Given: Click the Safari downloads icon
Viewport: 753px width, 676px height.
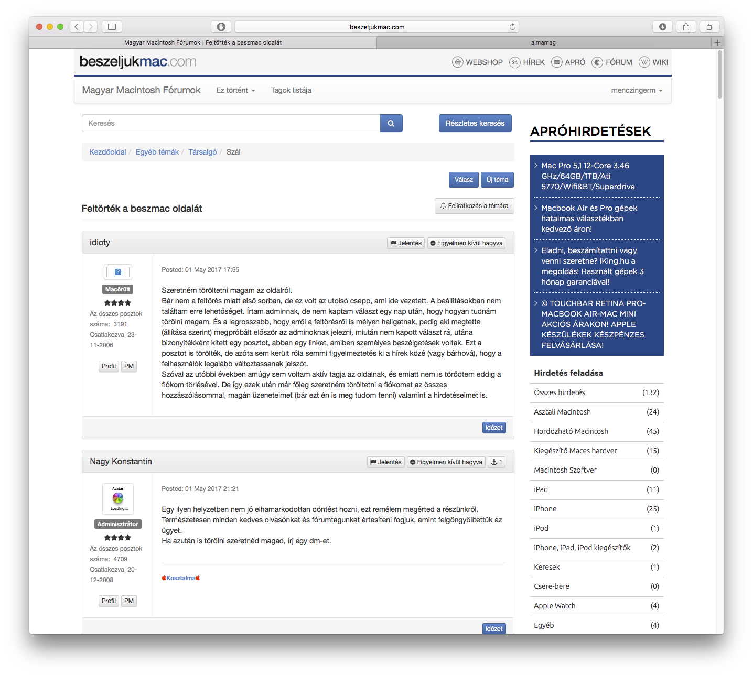Looking at the screenshot, I should (663, 27).
